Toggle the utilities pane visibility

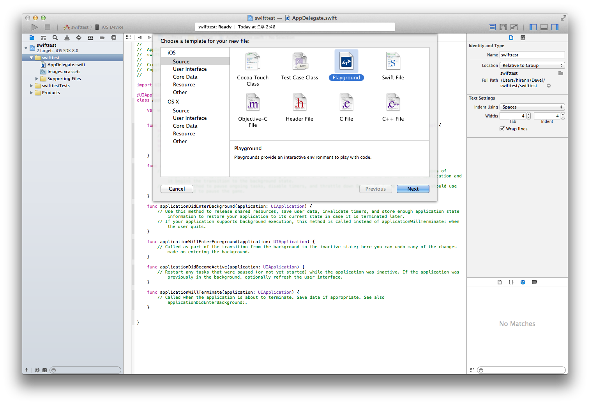pyautogui.click(x=555, y=27)
